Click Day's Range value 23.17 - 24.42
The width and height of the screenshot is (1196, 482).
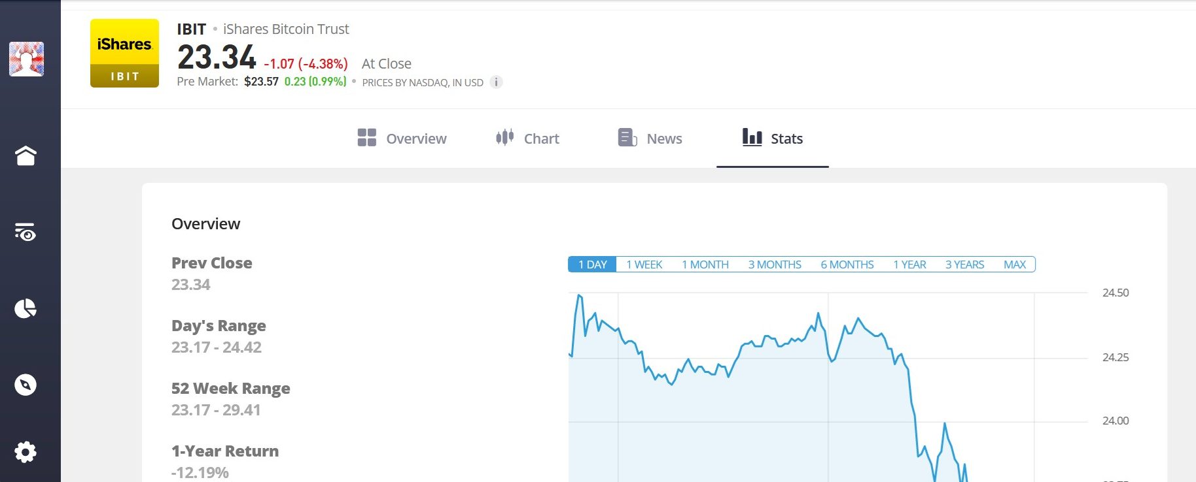pos(217,347)
